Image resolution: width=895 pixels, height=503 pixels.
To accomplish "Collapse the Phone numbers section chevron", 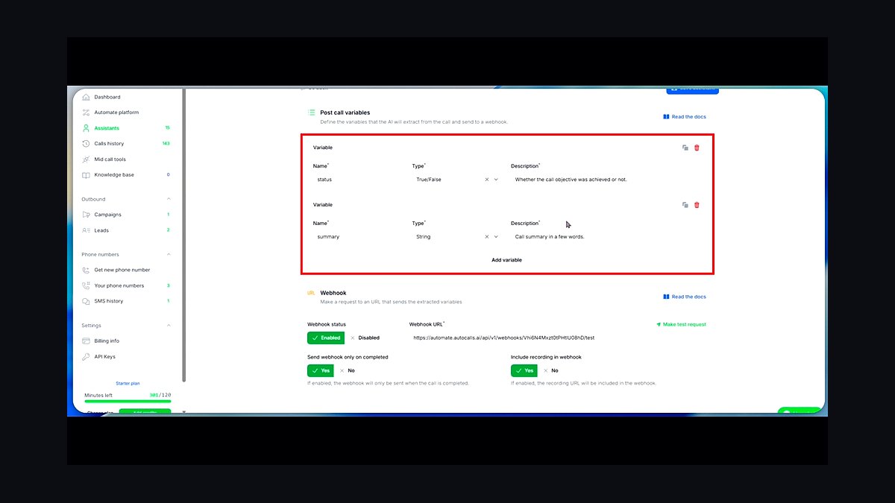I will tap(169, 254).
